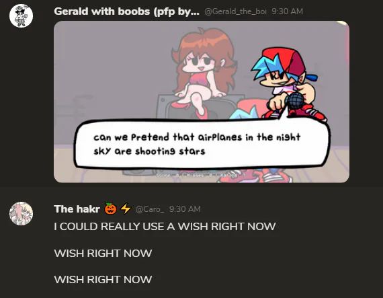Click the speech bubble text in the image
Image resolution: width=383 pixels, height=298 pixels.
(x=197, y=144)
